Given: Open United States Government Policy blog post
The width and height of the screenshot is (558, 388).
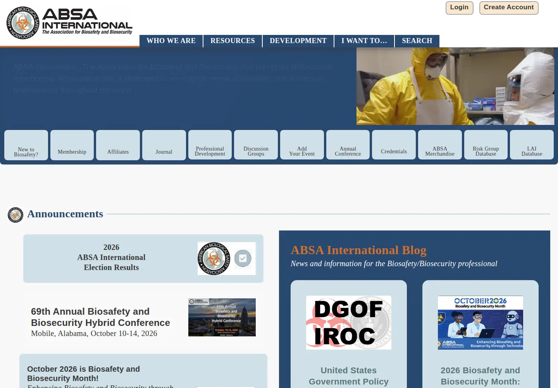Looking at the screenshot, I should [349, 376].
